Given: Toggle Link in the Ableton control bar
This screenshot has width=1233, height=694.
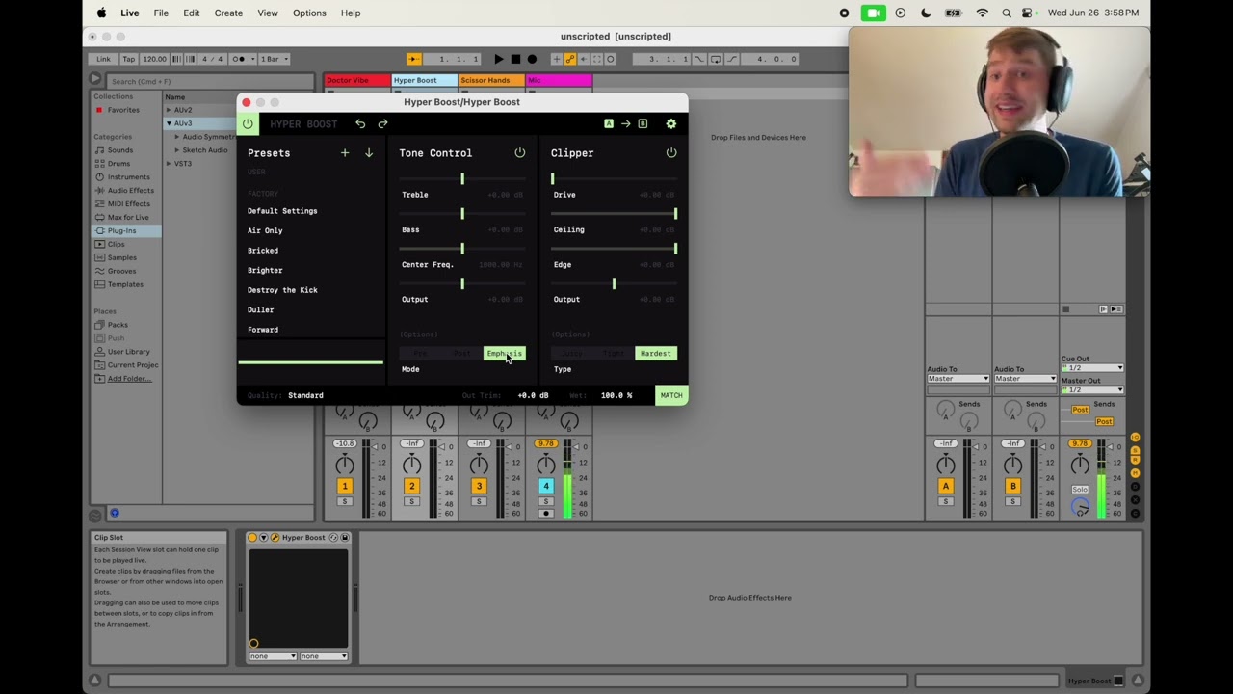Looking at the screenshot, I should pyautogui.click(x=103, y=59).
